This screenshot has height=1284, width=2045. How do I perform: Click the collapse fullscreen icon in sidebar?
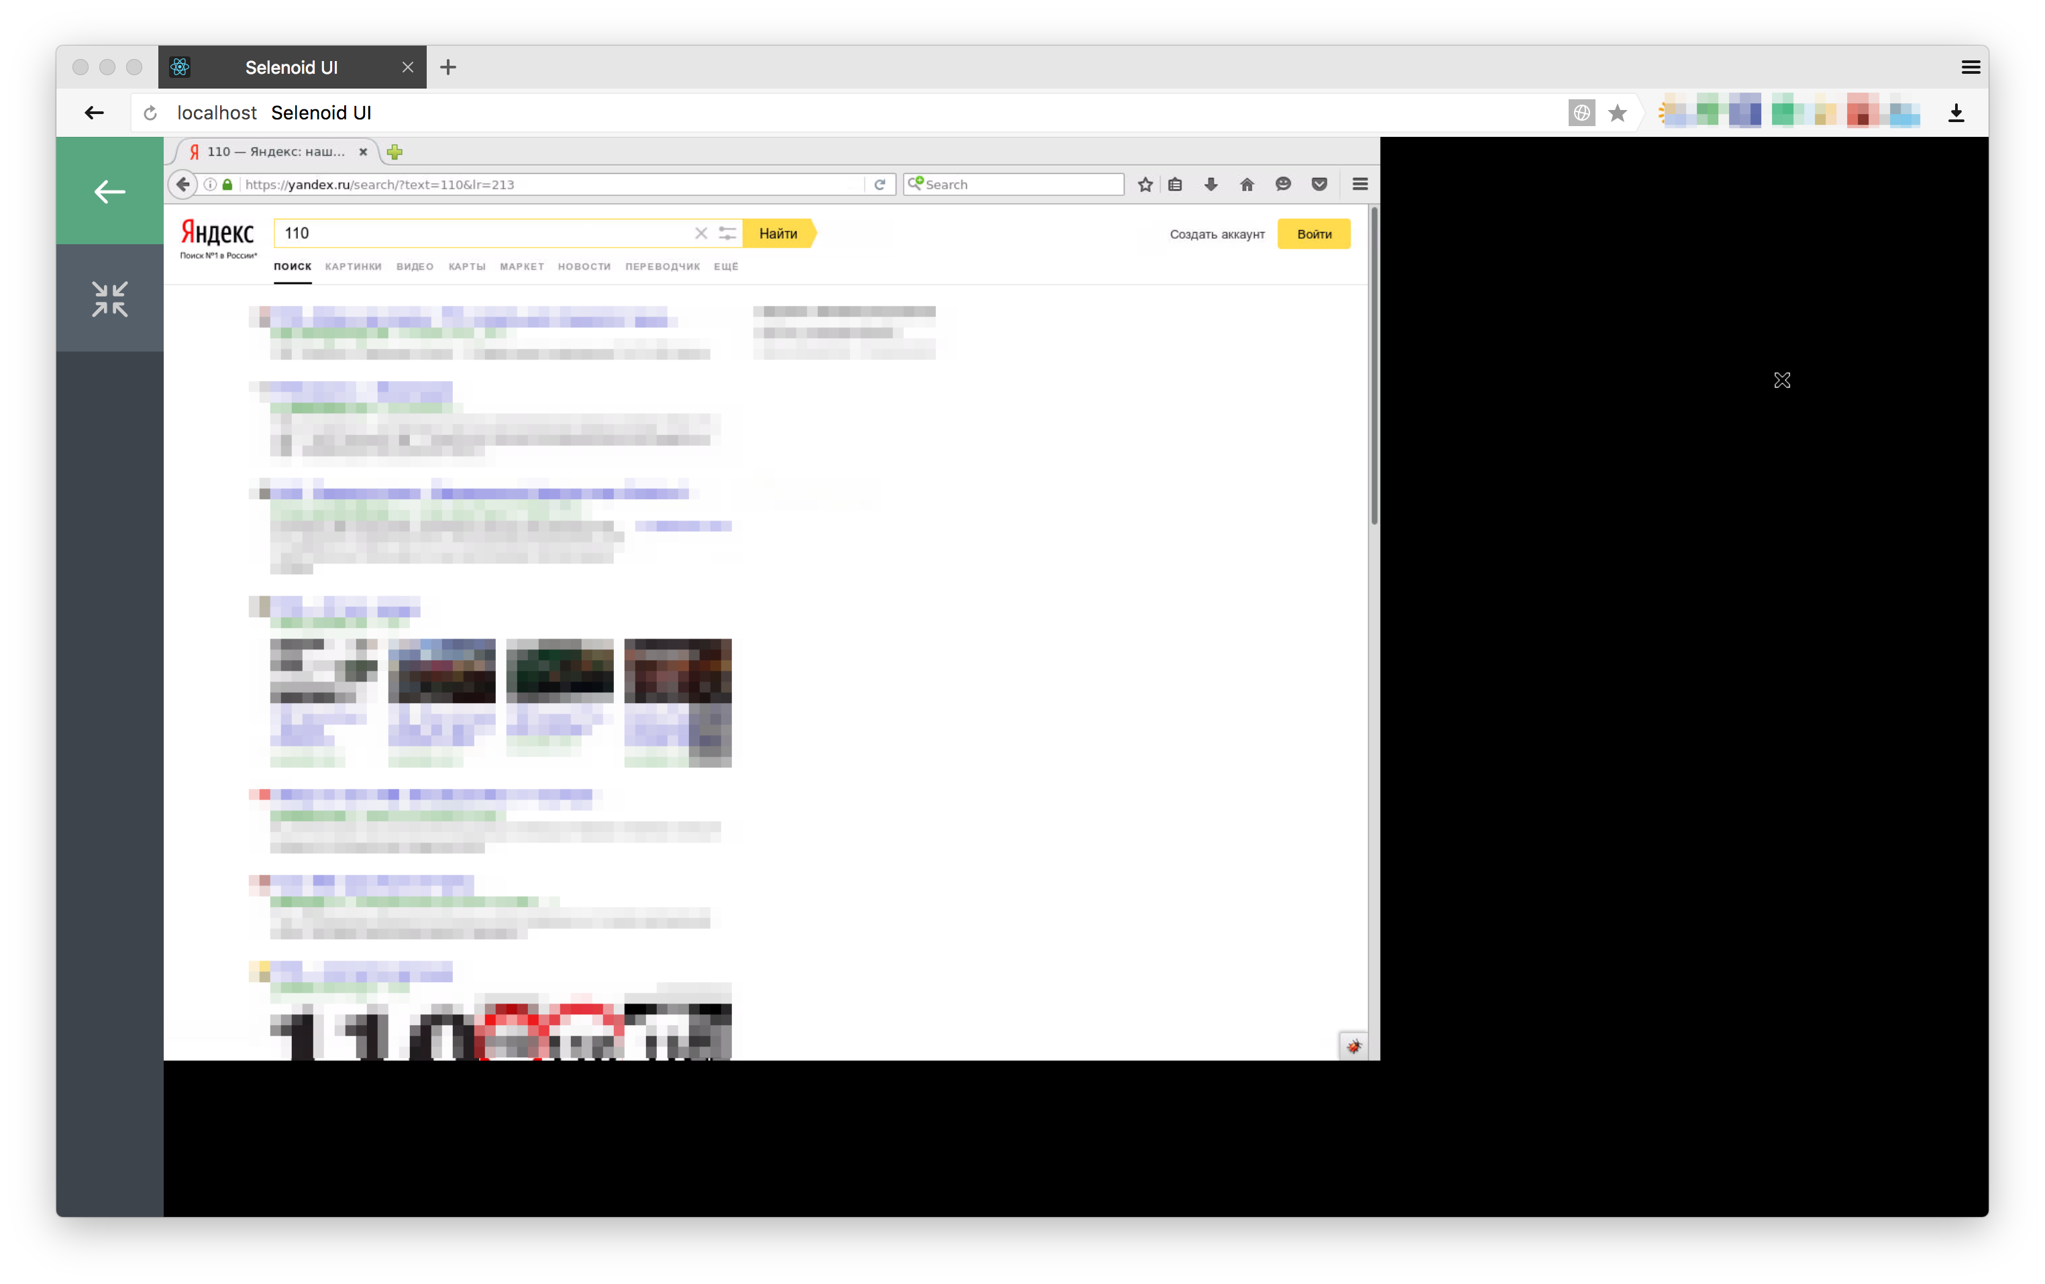(x=109, y=299)
